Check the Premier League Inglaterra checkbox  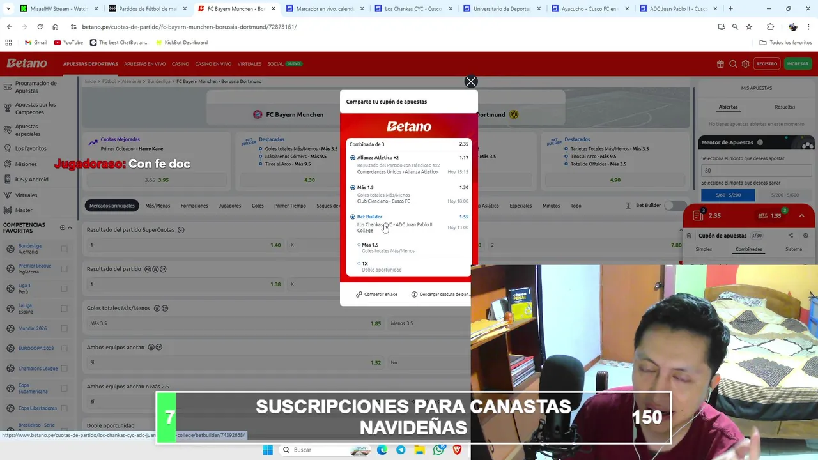[64, 269]
